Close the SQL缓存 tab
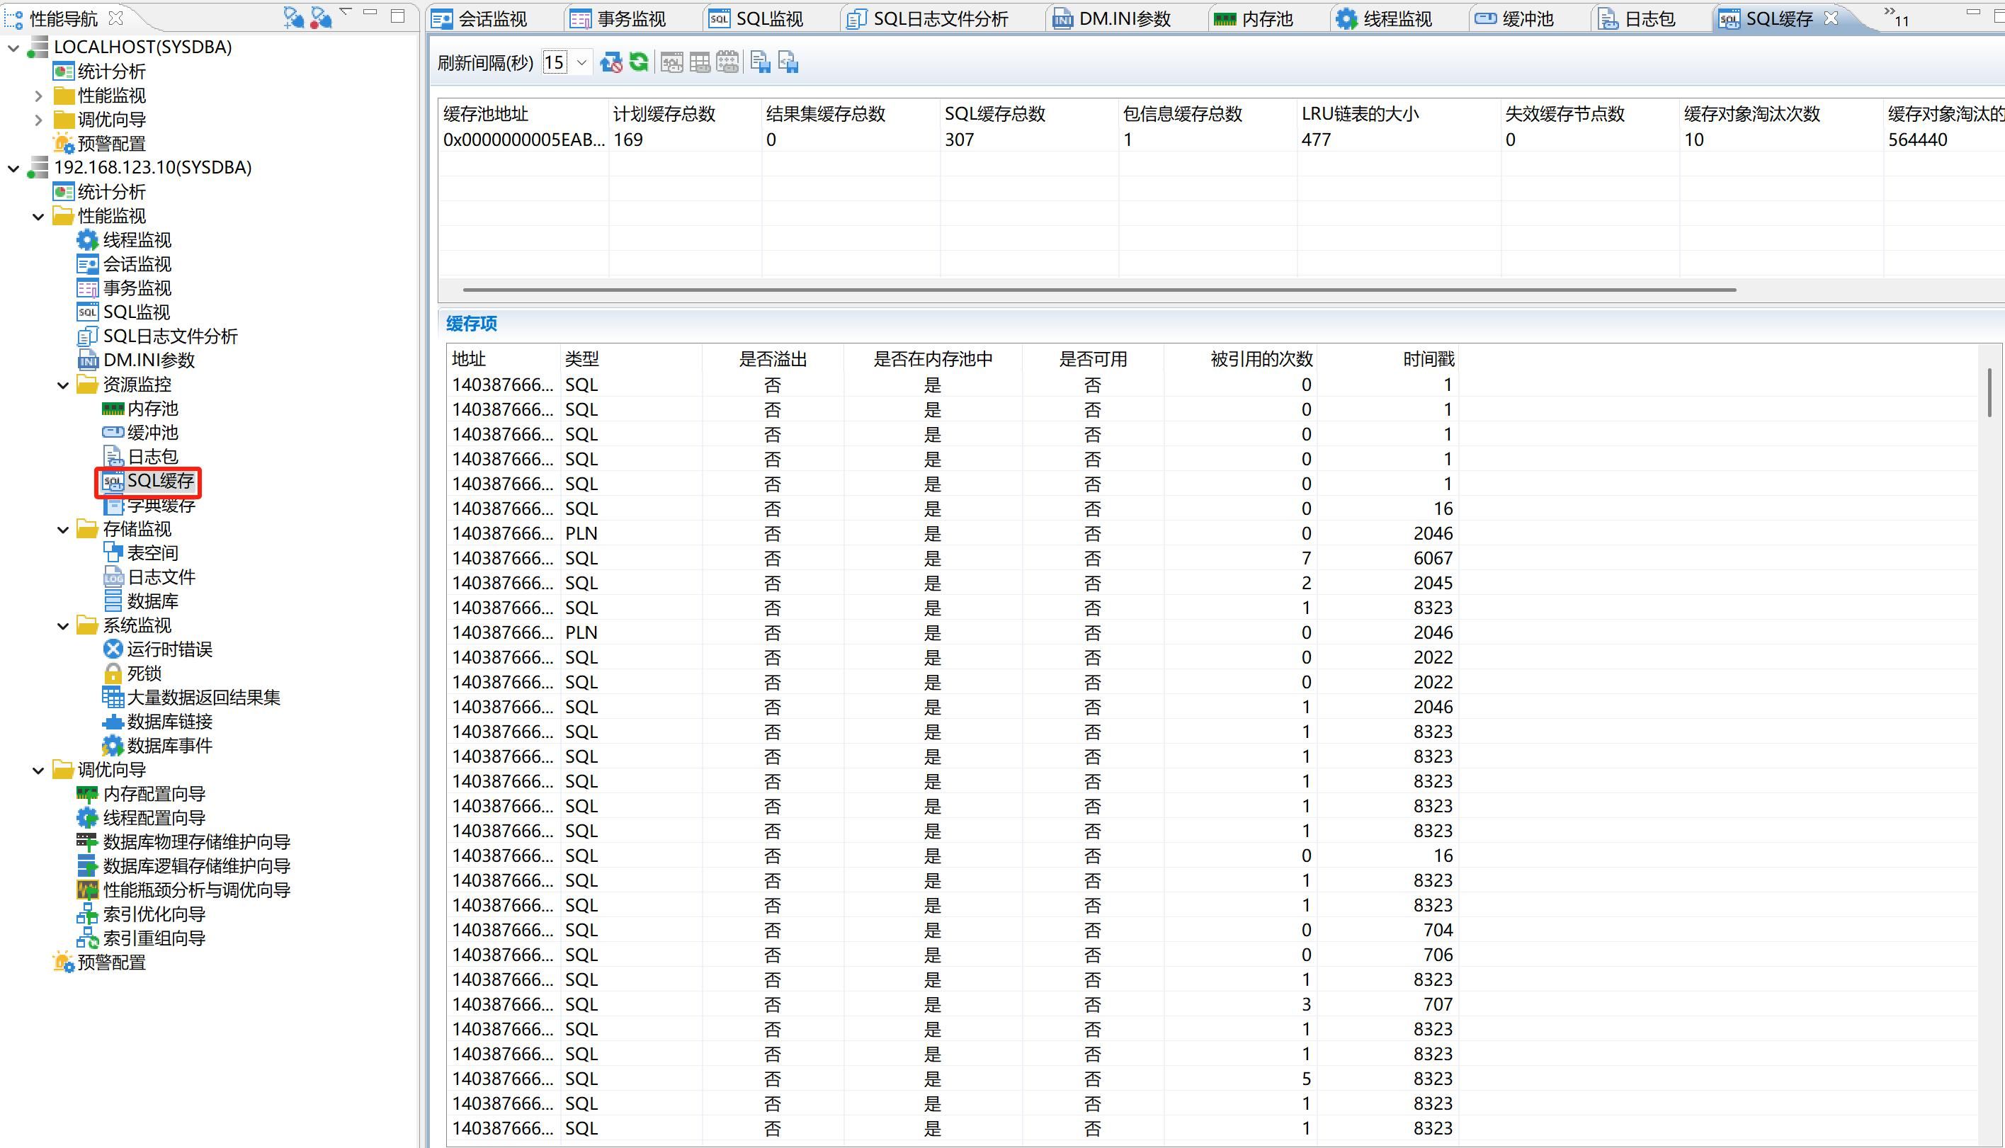2005x1148 pixels. pyautogui.click(x=1831, y=17)
